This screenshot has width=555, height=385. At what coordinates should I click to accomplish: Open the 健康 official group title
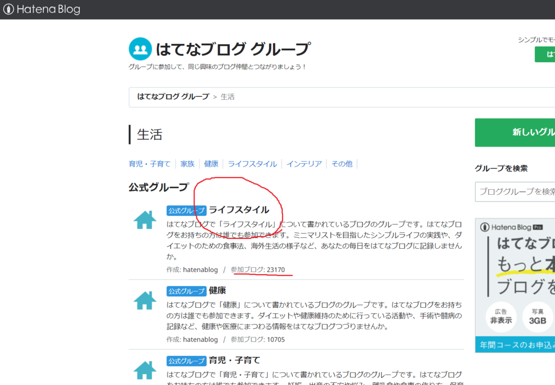(217, 291)
